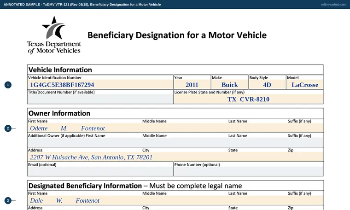The width and height of the screenshot is (350, 210).
Task: Click the Make field showing Buick
Action: click(230, 85)
